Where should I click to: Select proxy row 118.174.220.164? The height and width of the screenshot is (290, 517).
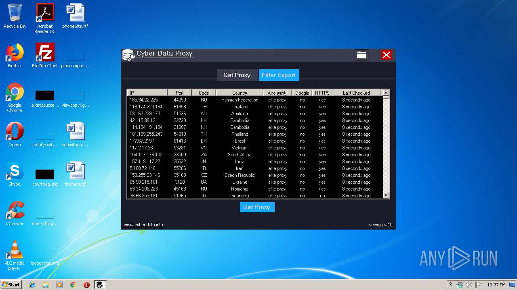(255, 107)
